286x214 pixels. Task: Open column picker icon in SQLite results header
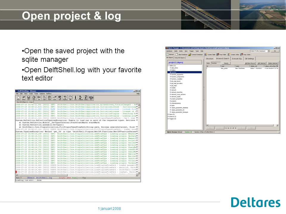pyautogui.click(x=277, y=66)
